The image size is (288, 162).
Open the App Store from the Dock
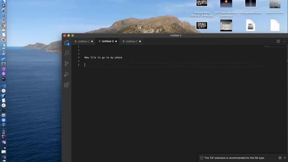[4, 54]
